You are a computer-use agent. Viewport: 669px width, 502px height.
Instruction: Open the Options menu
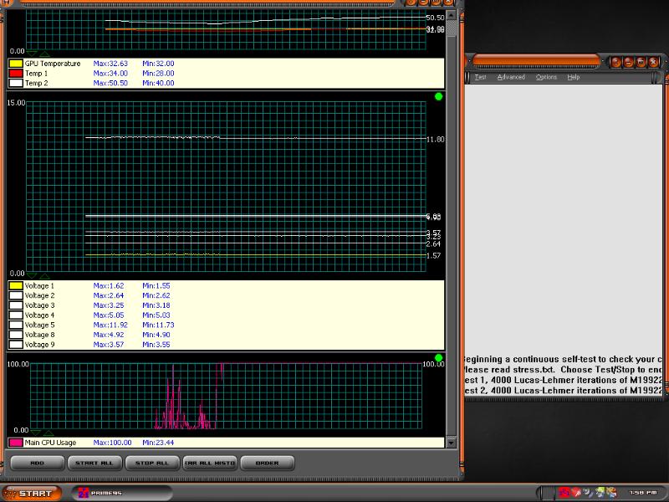coord(546,77)
